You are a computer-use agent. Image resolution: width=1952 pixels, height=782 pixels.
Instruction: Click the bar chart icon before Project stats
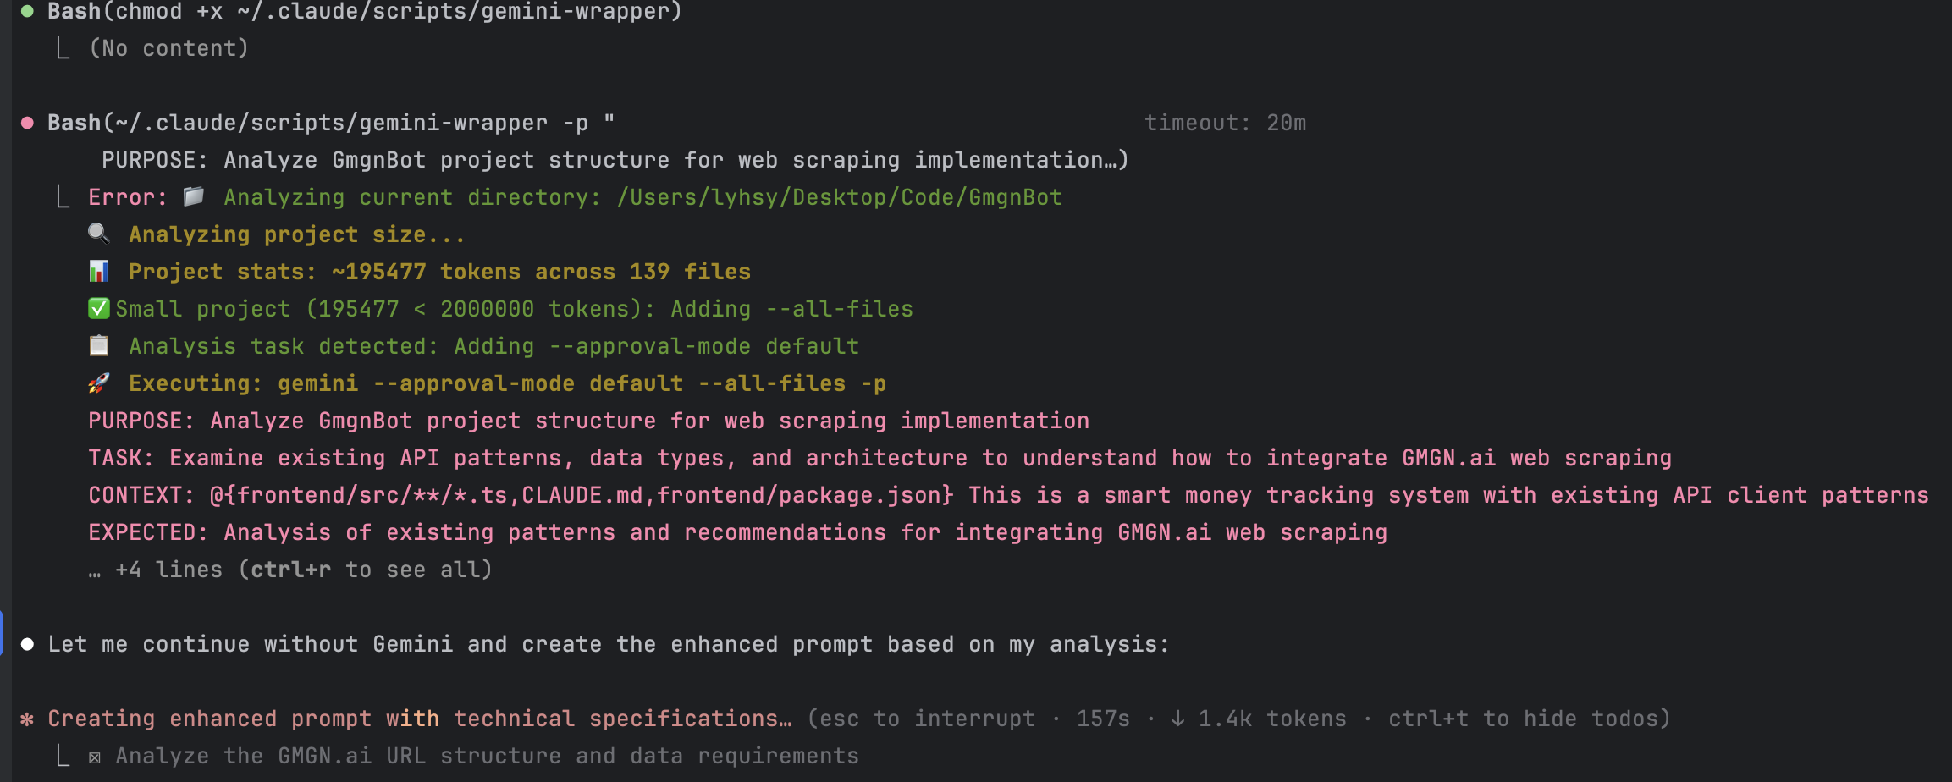tap(99, 271)
